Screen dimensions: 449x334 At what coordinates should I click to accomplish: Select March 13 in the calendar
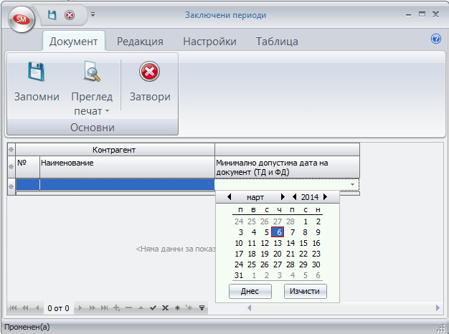278,243
